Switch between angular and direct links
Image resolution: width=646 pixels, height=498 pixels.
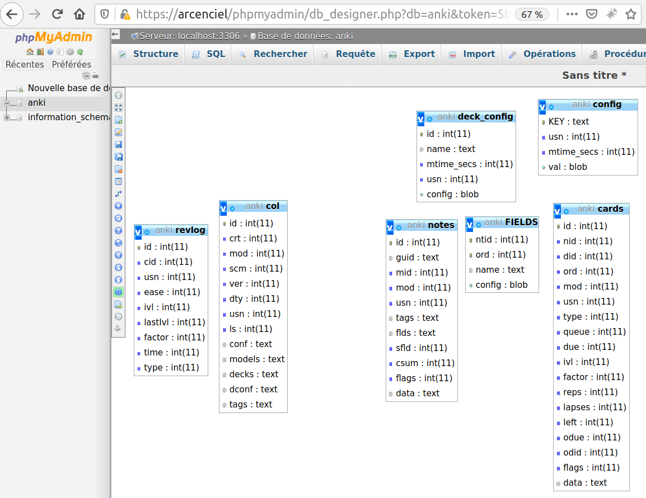(x=118, y=243)
